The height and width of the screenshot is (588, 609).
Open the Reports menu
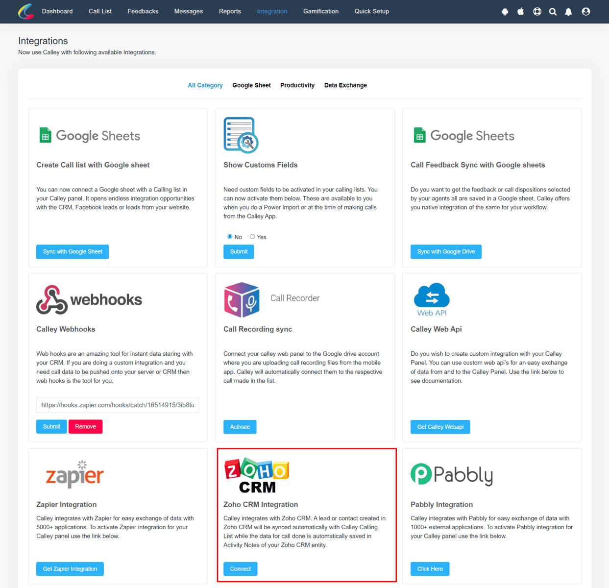pos(230,11)
